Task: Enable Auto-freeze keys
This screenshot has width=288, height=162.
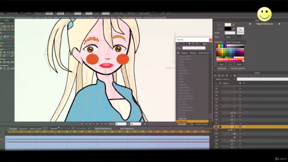Action: click(x=118, y=129)
